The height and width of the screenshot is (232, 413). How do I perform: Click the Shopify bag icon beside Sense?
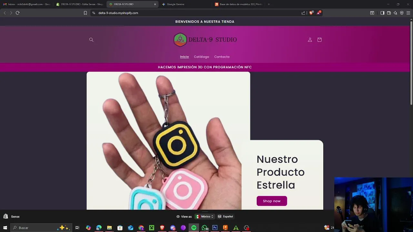pos(5,217)
